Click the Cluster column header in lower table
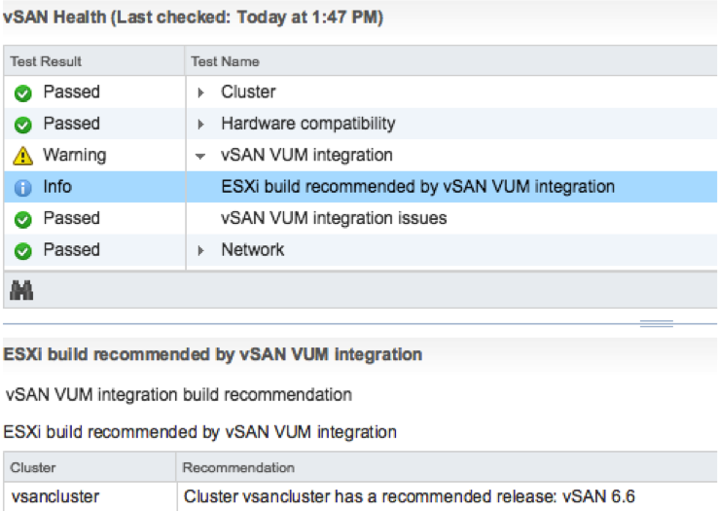The width and height of the screenshot is (718, 512). click(x=90, y=467)
